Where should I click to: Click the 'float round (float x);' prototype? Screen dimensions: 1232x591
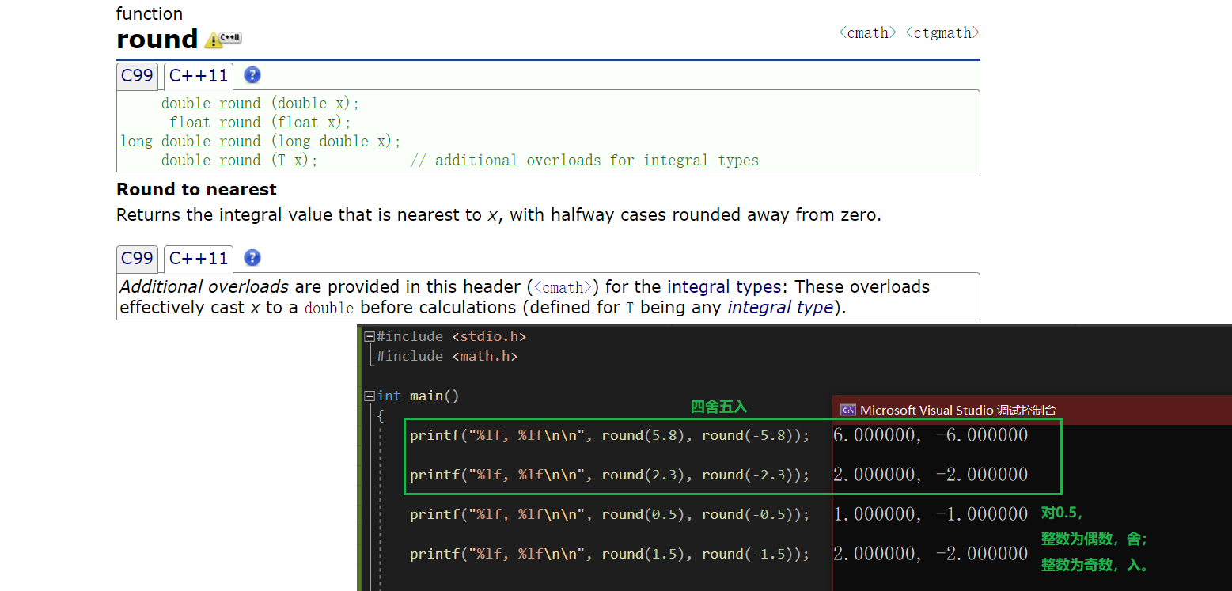pyautogui.click(x=260, y=123)
